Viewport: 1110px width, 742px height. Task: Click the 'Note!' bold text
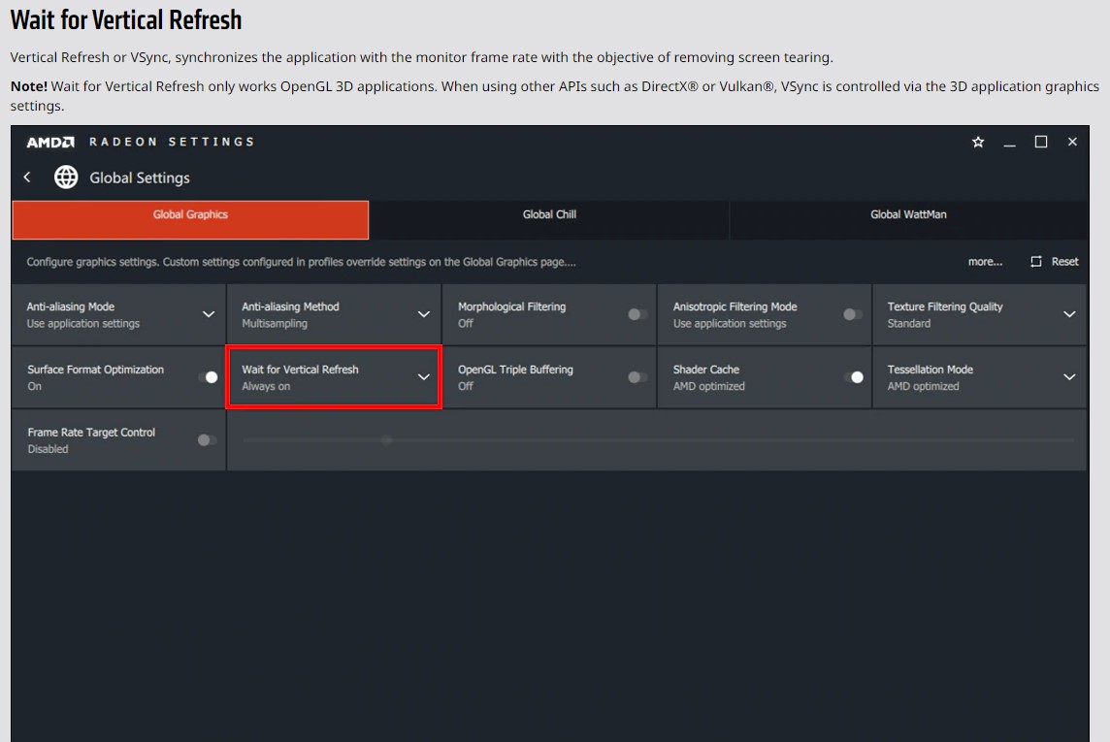28,86
